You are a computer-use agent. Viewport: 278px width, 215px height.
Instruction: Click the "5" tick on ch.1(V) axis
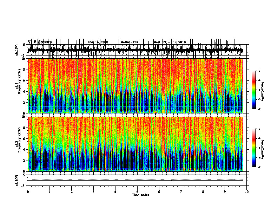pos(24,45)
